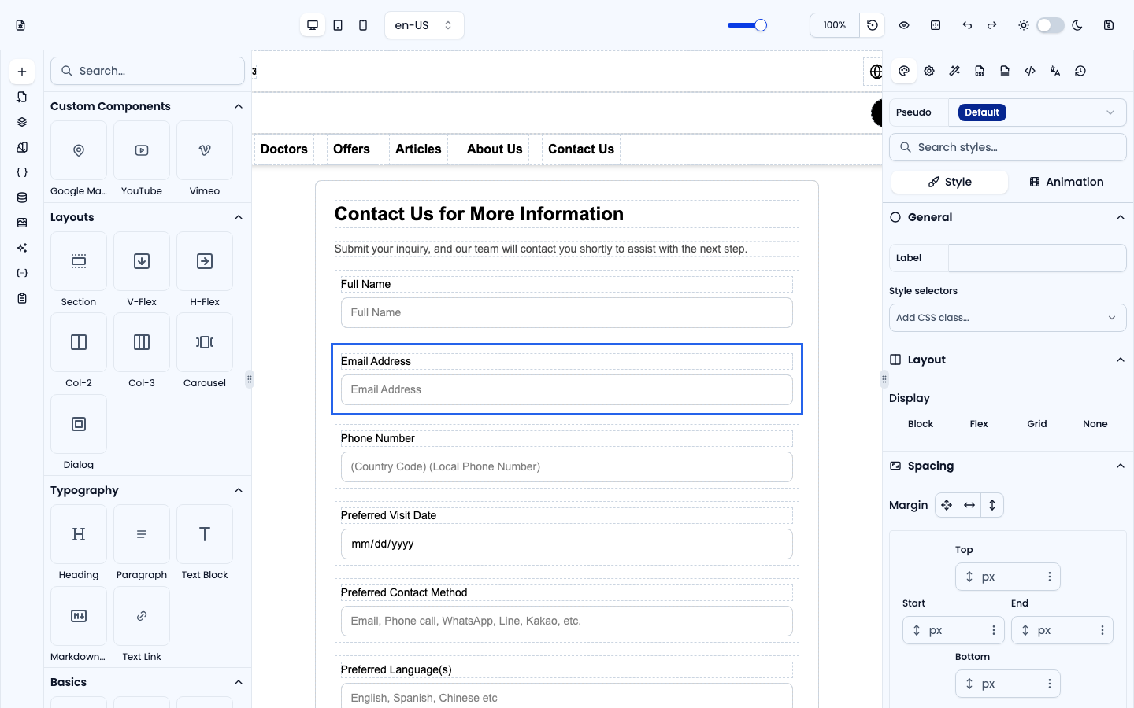Open the magic wand panel icon
Screen dimensions: 1134x708
954,71
